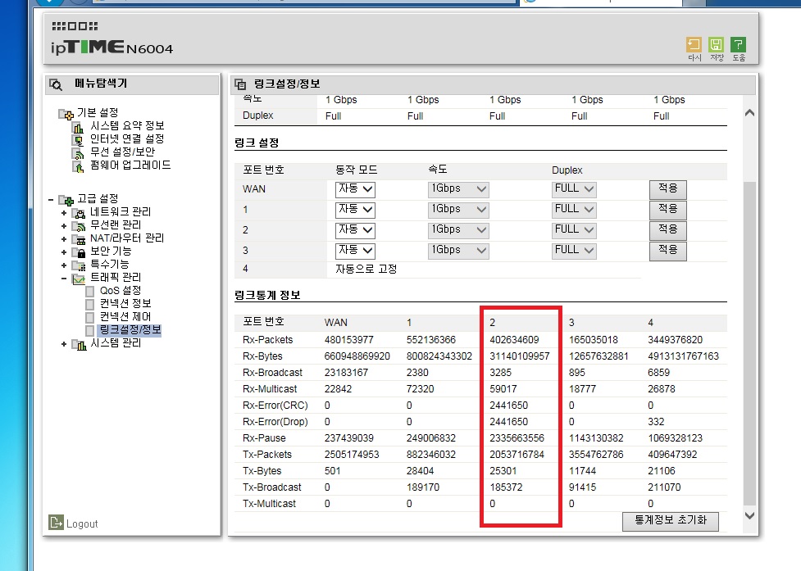Click WAN Rx-Packets value 480153977

coord(349,340)
